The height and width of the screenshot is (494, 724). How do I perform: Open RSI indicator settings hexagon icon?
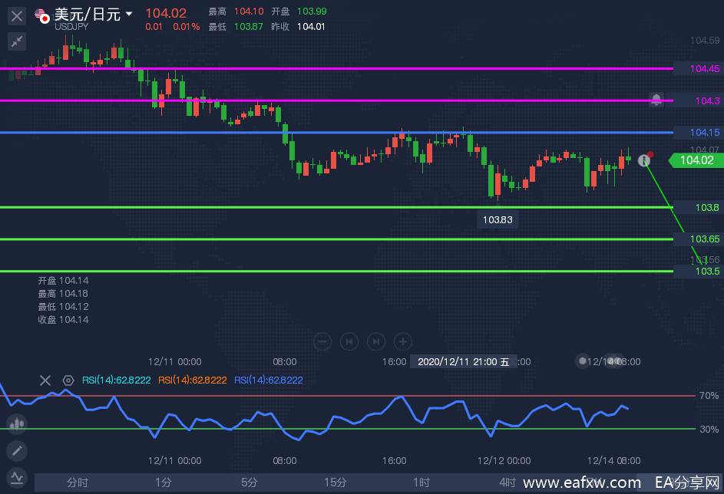click(x=68, y=380)
